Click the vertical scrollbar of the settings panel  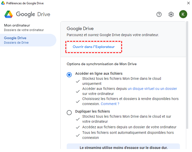(187, 76)
